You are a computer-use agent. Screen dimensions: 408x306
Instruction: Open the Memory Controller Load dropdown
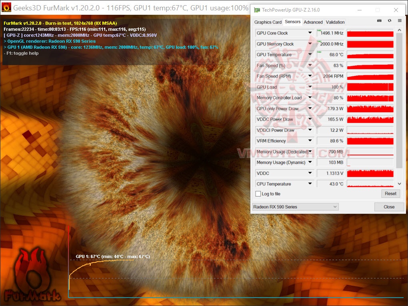click(x=310, y=97)
